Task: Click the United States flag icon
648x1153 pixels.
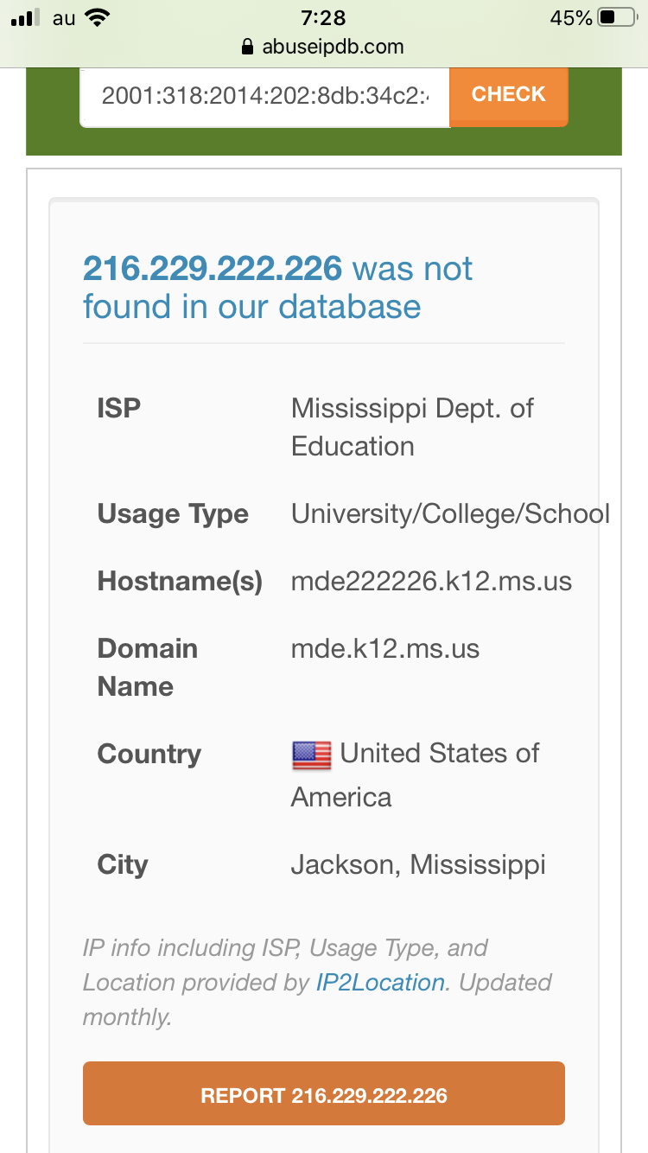Action: (312, 755)
